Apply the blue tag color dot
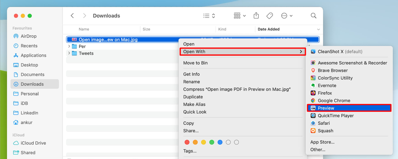Screen dimensions: 398x159 click(220, 142)
